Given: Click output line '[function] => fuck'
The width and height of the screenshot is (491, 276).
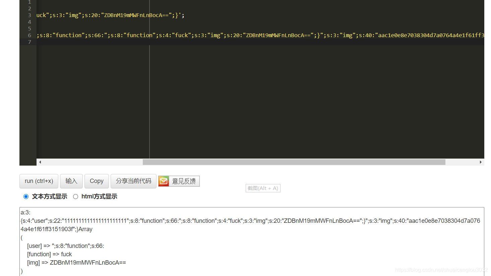Looking at the screenshot, I should click(x=50, y=254).
